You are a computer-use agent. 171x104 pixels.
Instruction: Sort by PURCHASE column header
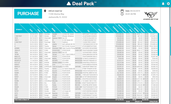116,29
